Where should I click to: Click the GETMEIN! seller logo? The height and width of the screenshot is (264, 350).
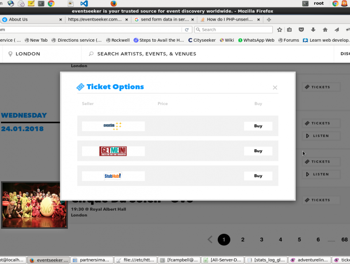[113, 151]
